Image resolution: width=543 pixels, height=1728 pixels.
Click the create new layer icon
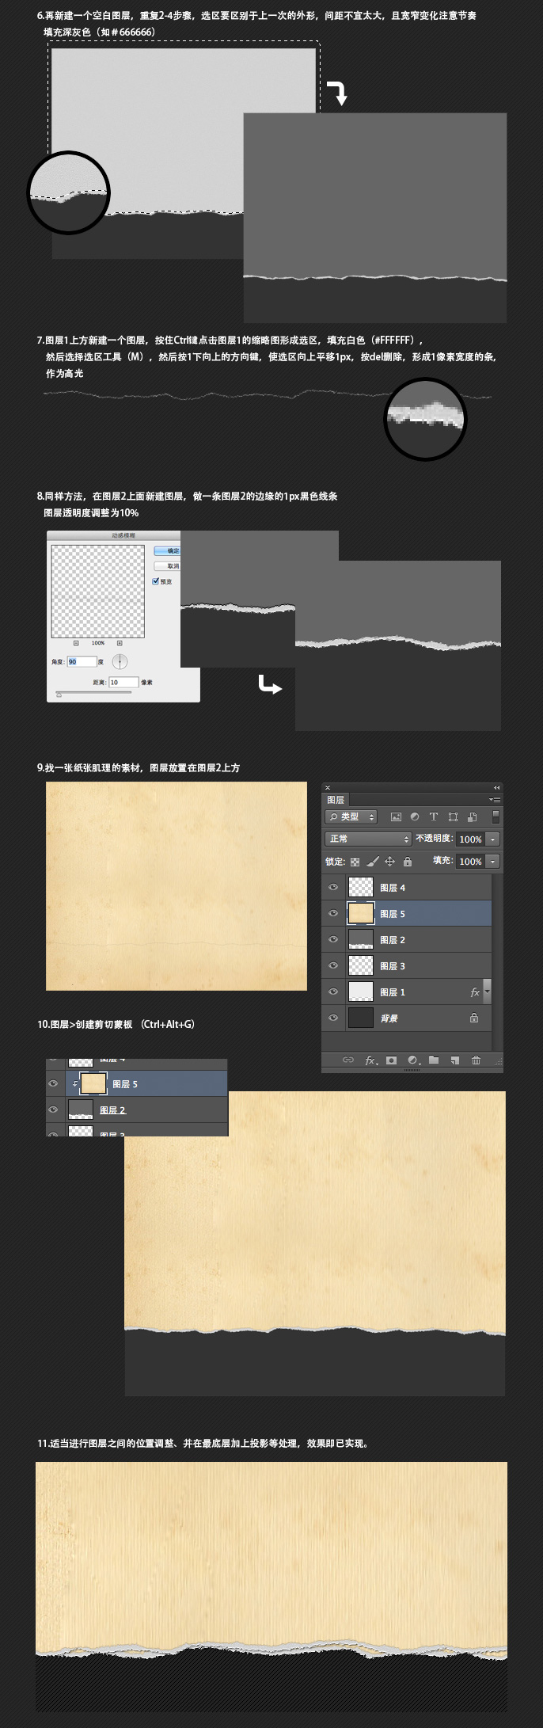tap(455, 1060)
